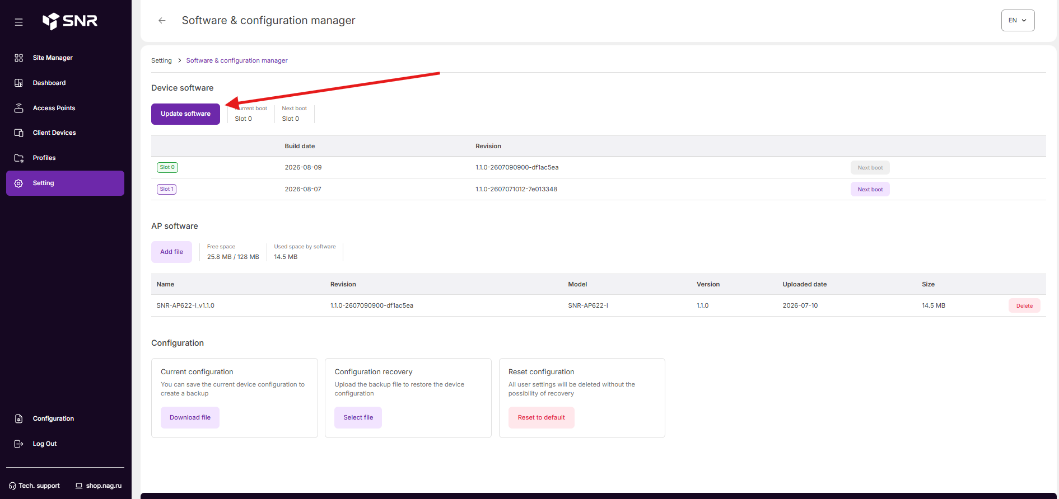This screenshot has height=499, width=1059.
Task: Click the Current configuration card title
Action: (x=197, y=371)
